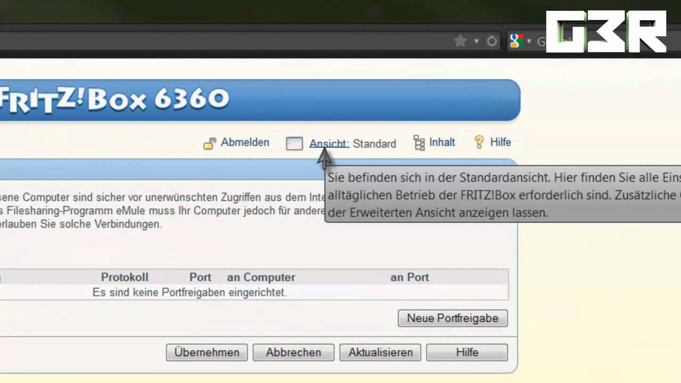Screen dimensions: 681x383
Task: Click the 'Standard' view label
Action: point(375,144)
